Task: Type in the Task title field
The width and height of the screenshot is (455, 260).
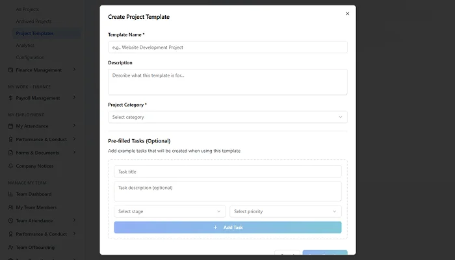Action: click(227, 172)
